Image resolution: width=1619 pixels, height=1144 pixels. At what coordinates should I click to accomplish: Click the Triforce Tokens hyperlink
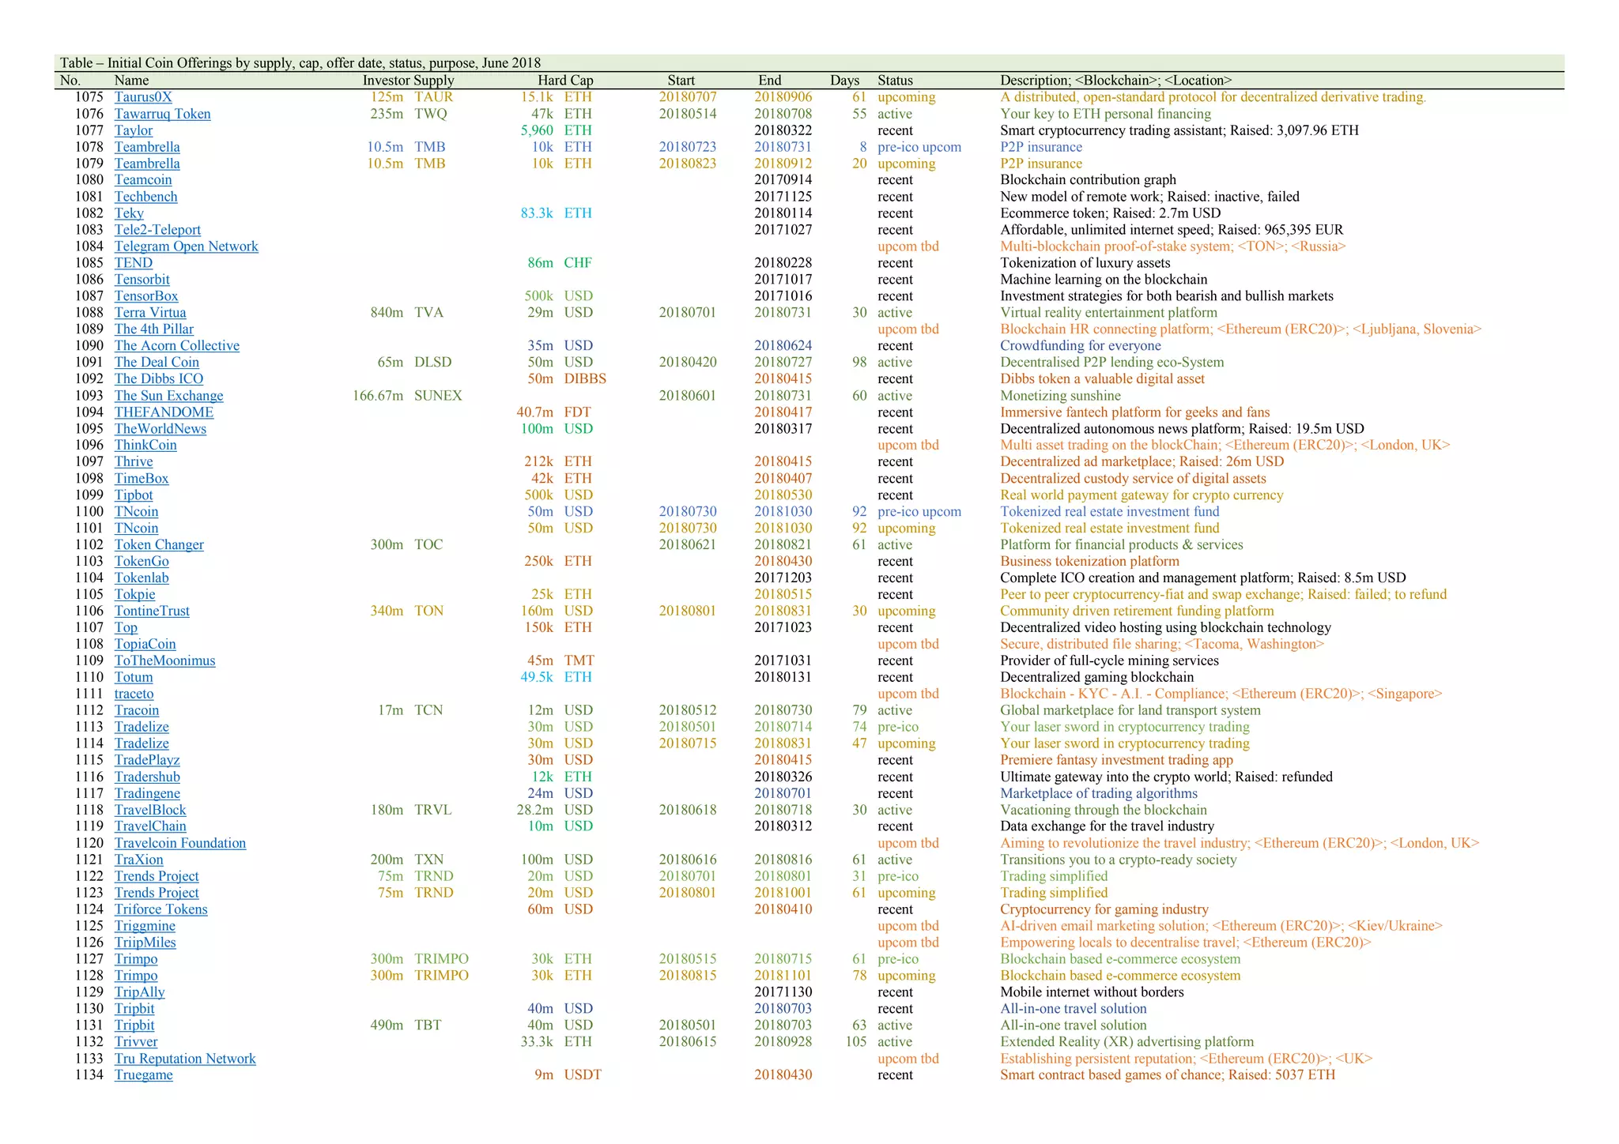pos(160,910)
